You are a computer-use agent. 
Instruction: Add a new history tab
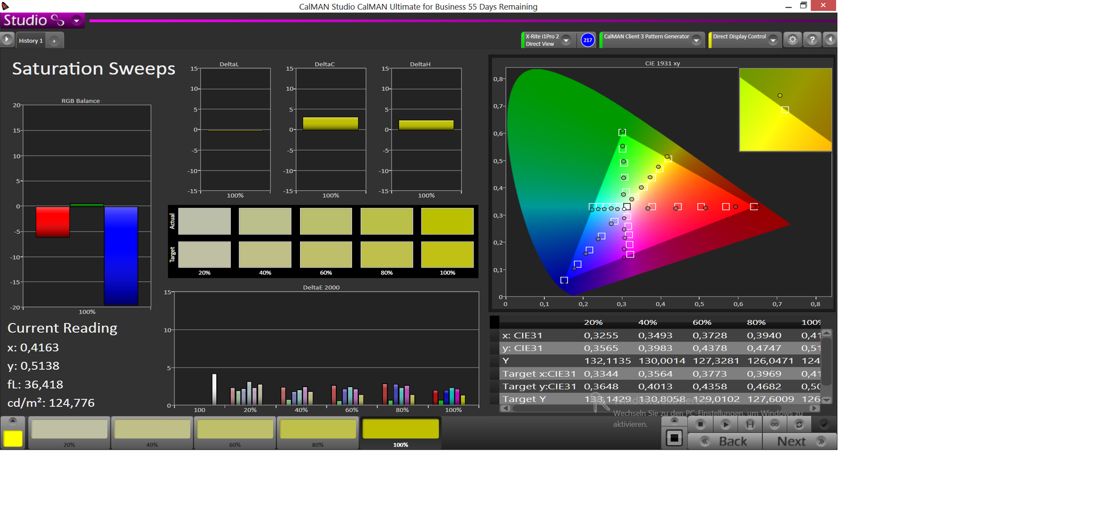[x=54, y=41]
